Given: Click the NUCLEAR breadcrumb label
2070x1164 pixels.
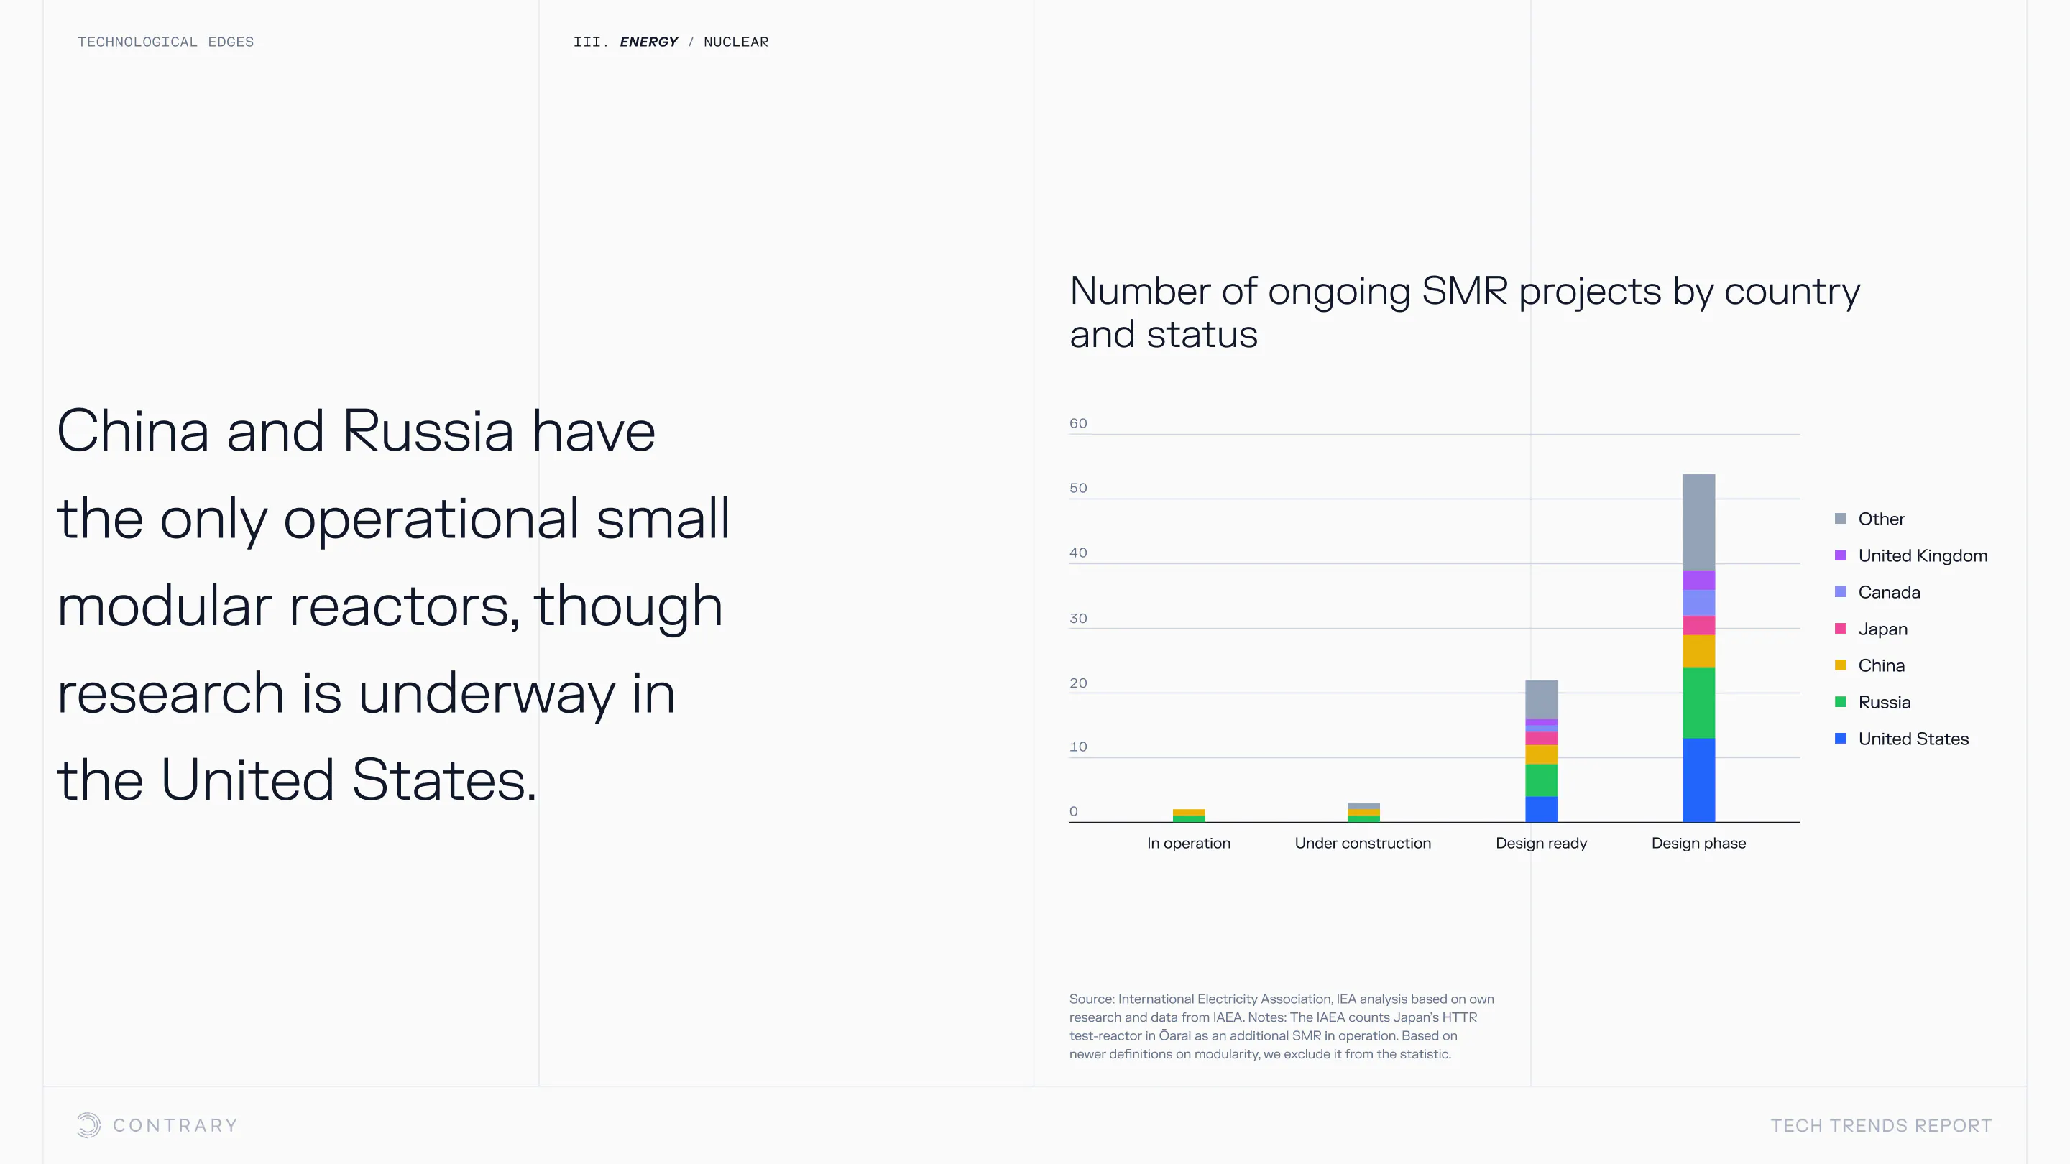Looking at the screenshot, I should point(735,42).
